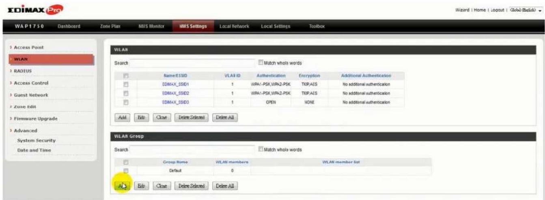Viewport: 545px width, 200px height.
Task: Click Delete Selected in WLAN section
Action: pos(191,118)
